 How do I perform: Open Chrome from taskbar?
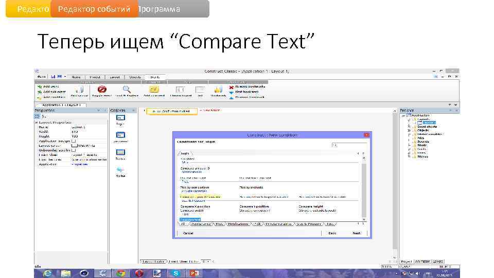pos(120,273)
